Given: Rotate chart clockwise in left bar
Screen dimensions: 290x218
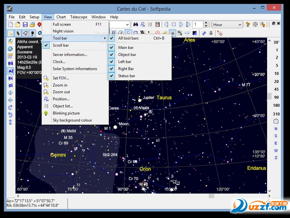Looking at the screenshot, I should tap(11, 107).
